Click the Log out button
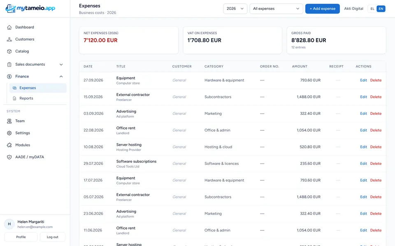The height and width of the screenshot is (246, 395). click(x=52, y=237)
